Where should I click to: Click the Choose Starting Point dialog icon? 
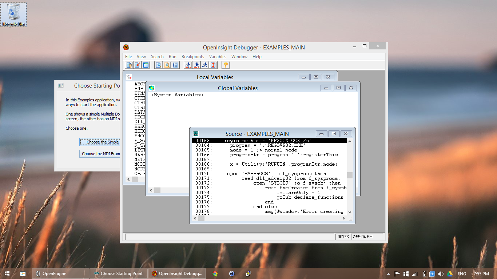(61, 85)
